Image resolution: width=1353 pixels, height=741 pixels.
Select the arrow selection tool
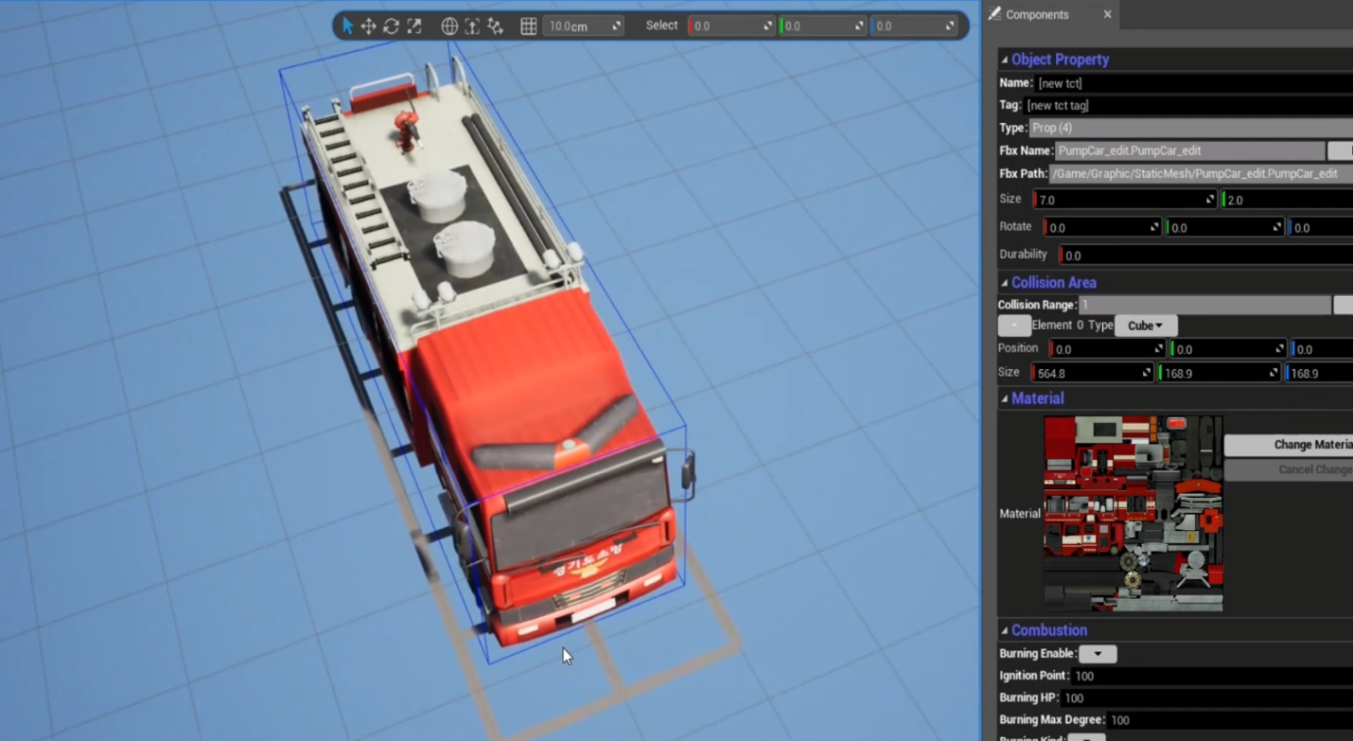coord(347,26)
